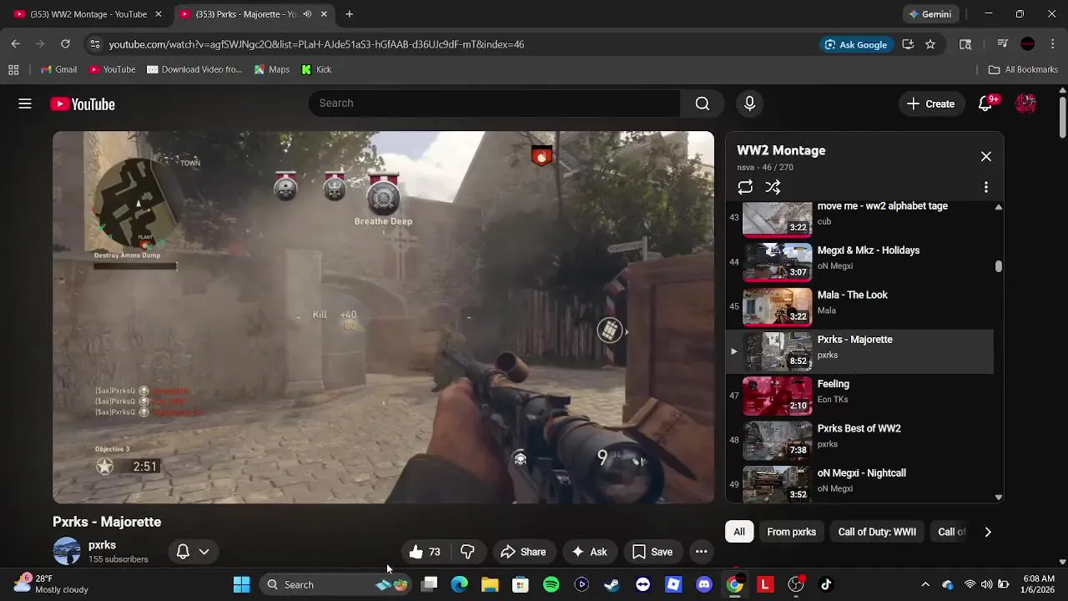Image resolution: width=1068 pixels, height=601 pixels.
Task: Click the search magnifier button
Action: click(x=703, y=104)
